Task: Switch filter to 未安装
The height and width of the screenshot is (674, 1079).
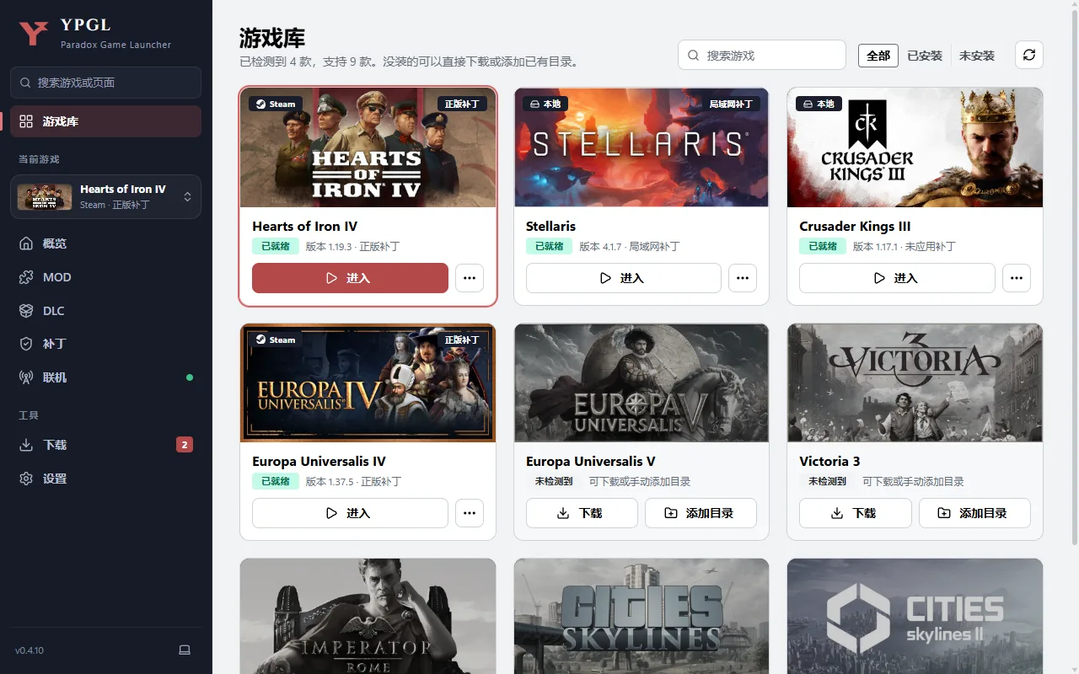Action: 977,56
